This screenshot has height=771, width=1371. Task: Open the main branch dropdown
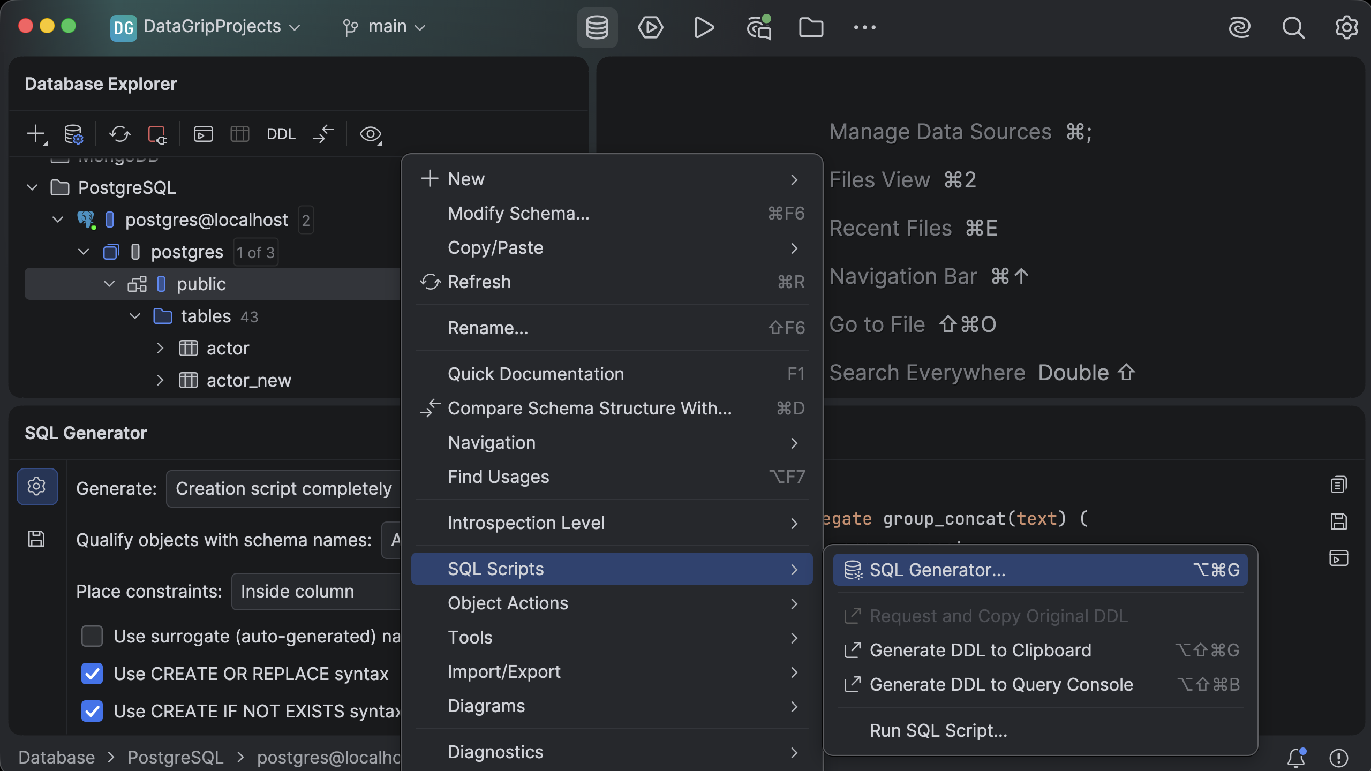tap(384, 27)
